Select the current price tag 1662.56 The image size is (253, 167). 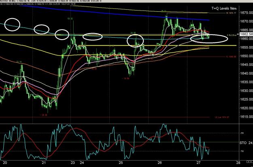point(247,34)
